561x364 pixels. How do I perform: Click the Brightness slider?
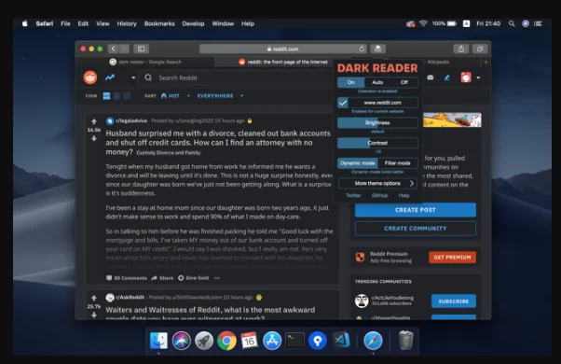tap(377, 122)
